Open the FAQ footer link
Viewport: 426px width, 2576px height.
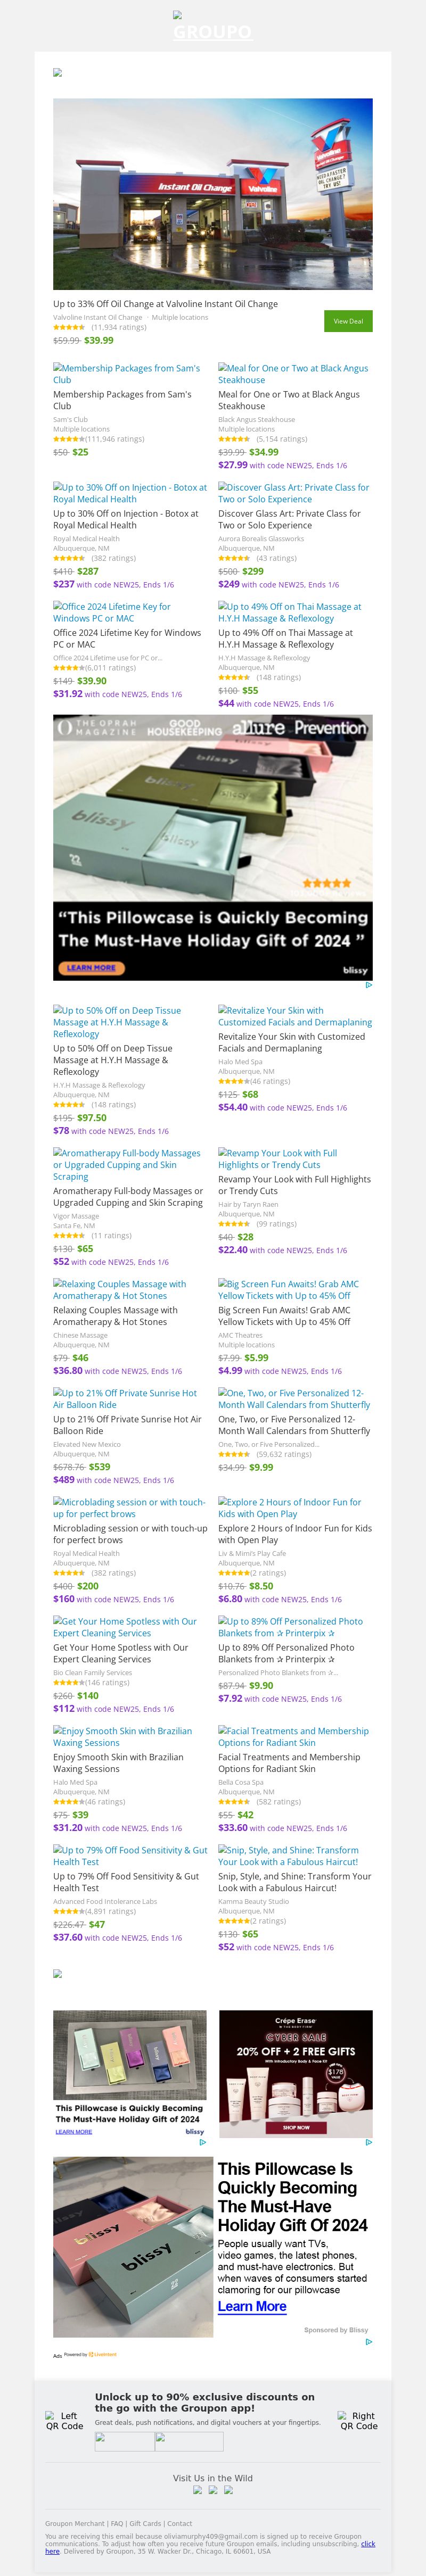click(x=117, y=2523)
